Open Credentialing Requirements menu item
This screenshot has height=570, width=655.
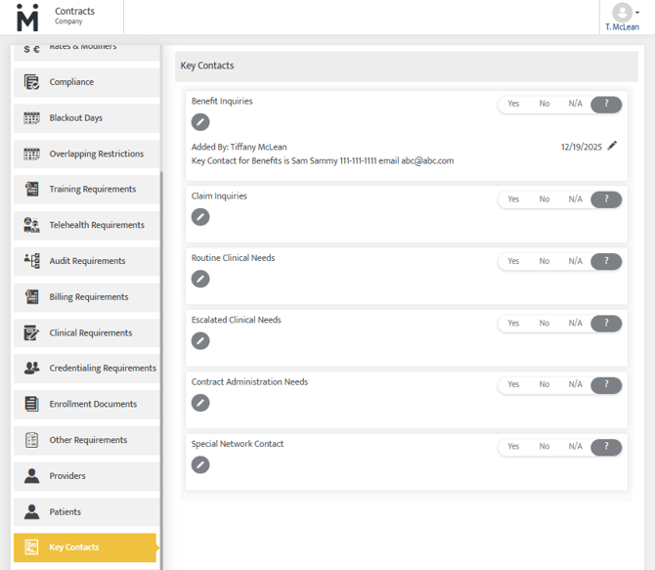102,369
